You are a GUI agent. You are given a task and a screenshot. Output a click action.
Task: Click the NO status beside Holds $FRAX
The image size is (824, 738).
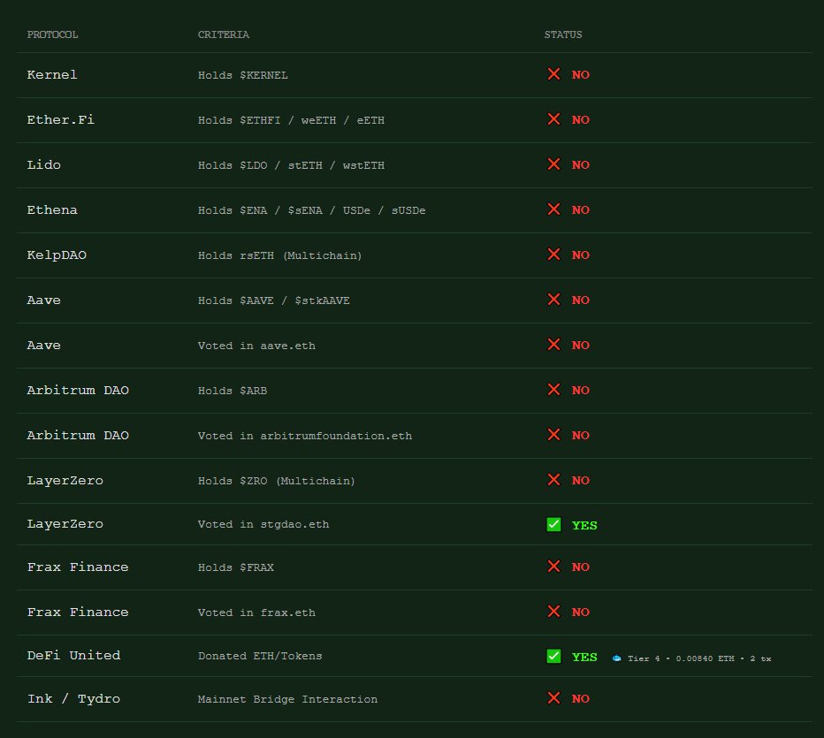click(581, 567)
